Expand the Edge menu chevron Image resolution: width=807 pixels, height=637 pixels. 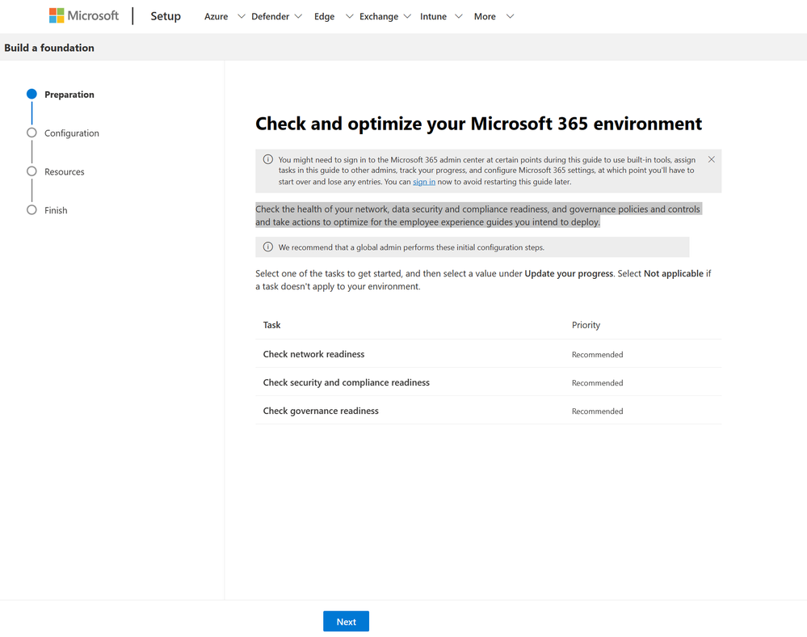(x=350, y=16)
